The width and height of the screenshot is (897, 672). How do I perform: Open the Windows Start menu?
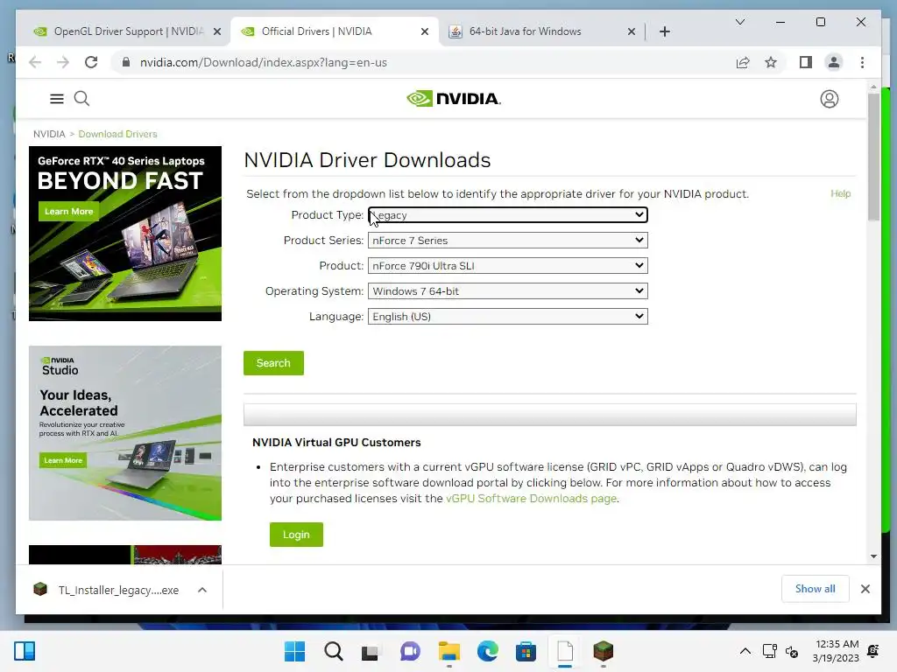point(294,651)
